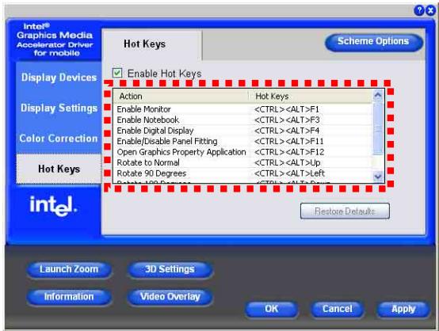Select the Enable Notebook row
The image size is (439, 331).
pos(242,120)
